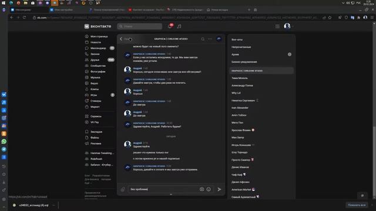Viewport: 376px width, 211px height.
Task: Open Файлы in left menu
Action: [x=95, y=138]
